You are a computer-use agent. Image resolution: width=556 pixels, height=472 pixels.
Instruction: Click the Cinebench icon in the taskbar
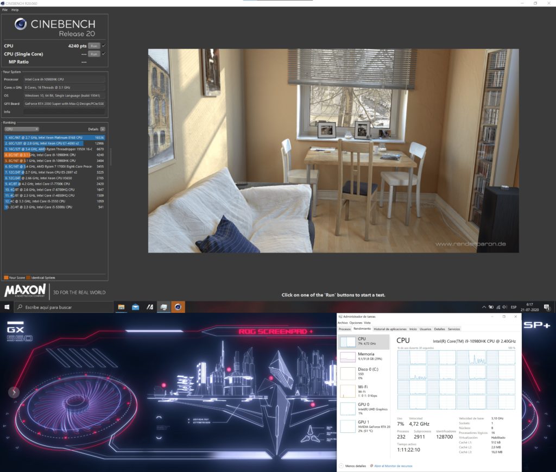tap(176, 307)
